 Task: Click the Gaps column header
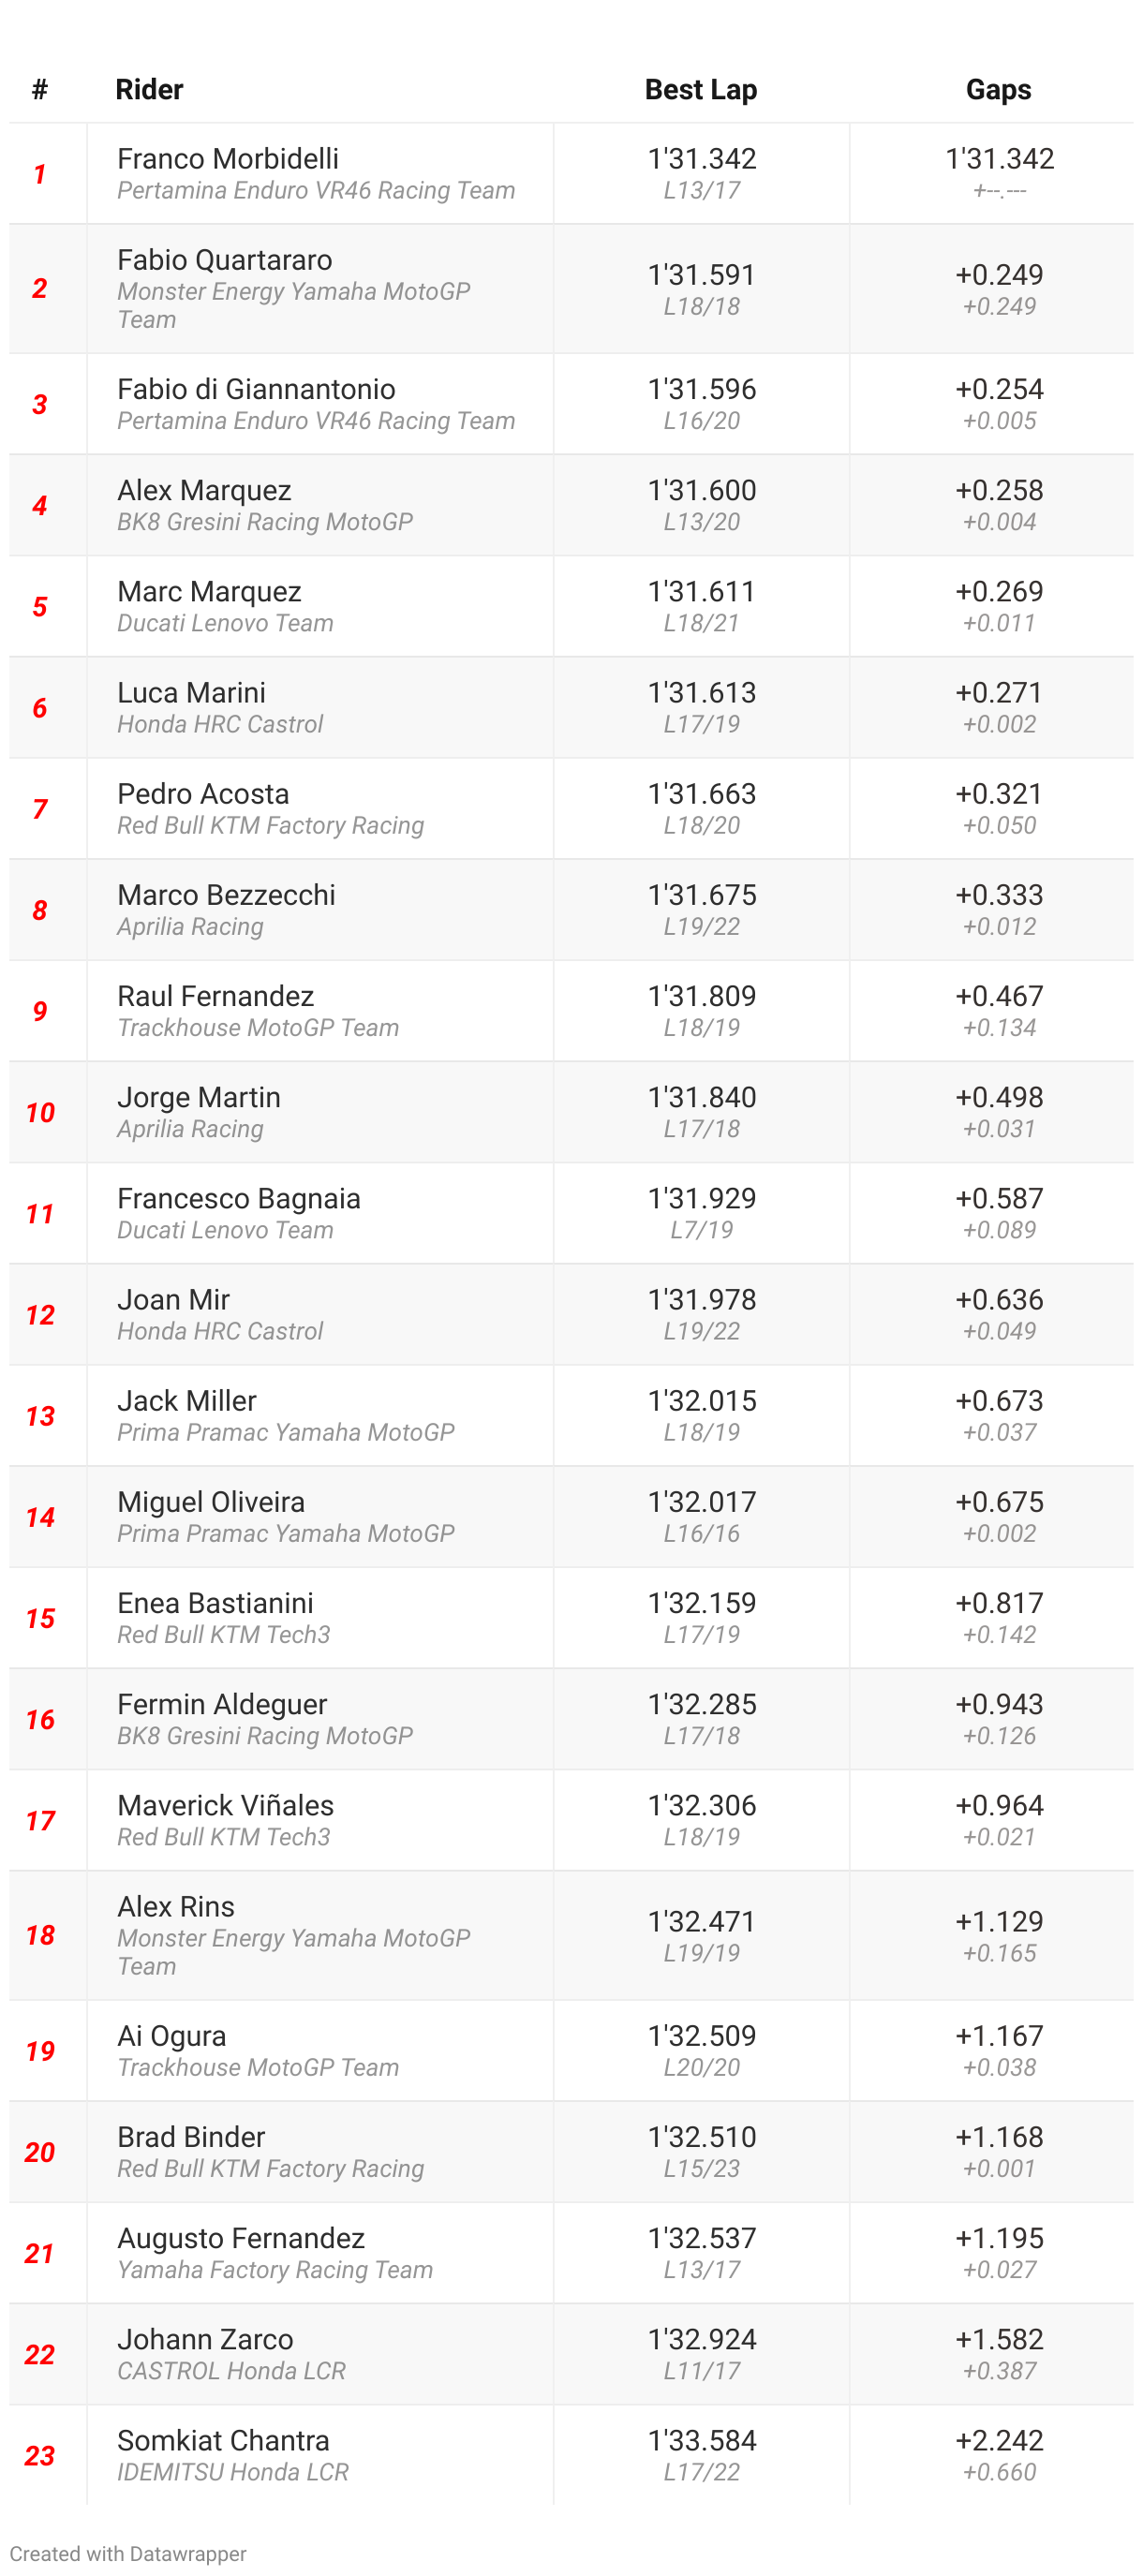click(x=997, y=90)
